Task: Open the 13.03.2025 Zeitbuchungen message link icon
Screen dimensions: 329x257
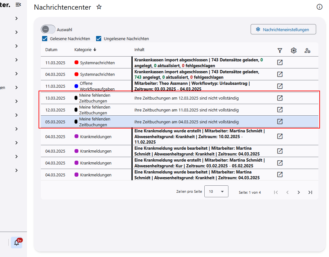Action: point(280,98)
